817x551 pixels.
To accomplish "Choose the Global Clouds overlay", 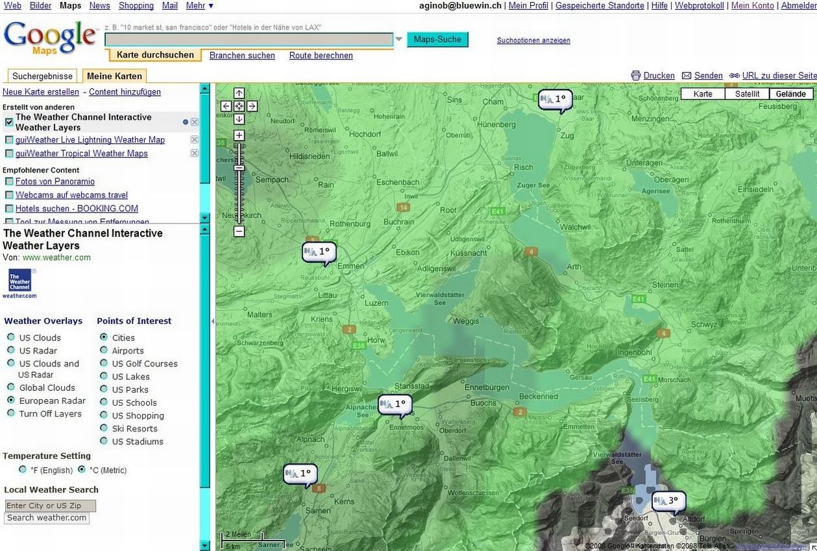I will coord(11,387).
